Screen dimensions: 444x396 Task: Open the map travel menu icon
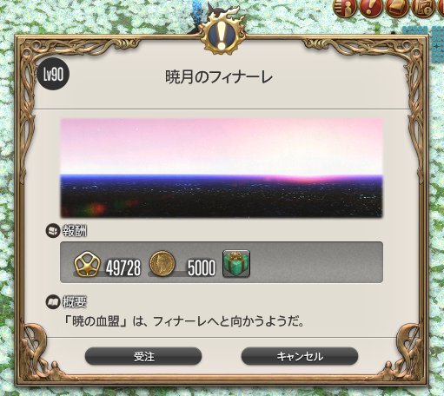click(x=423, y=8)
